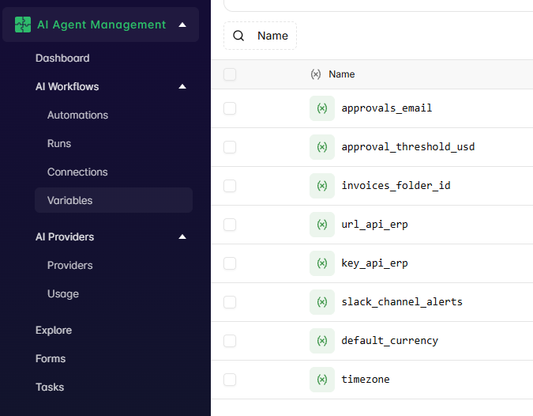The image size is (533, 416).
Task: Open the Providers page
Action: click(x=69, y=265)
